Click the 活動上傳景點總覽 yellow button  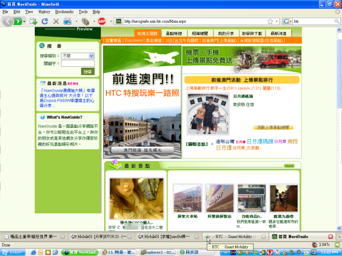pos(273,127)
